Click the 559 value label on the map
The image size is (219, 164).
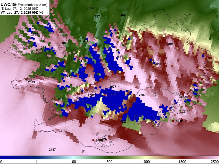pos(91,8)
